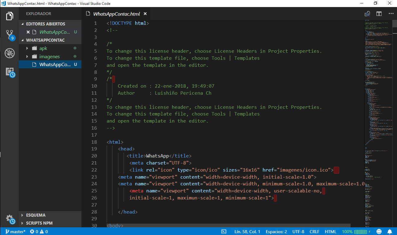Change encoding via UTF-8 status item
This screenshot has width=397, height=235.
[298, 232]
